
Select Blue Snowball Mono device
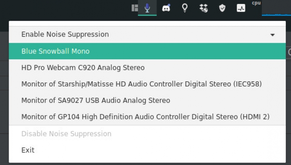coord(147,51)
